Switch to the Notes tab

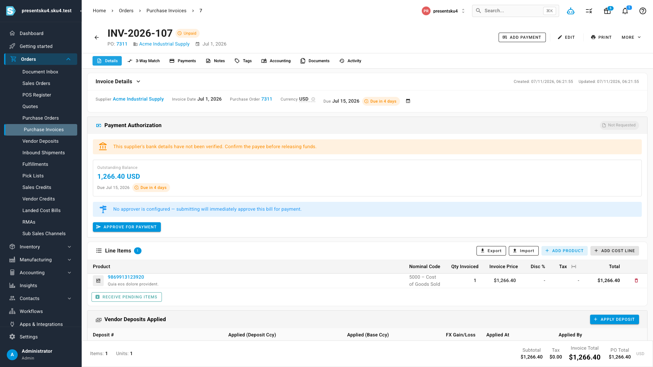pyautogui.click(x=215, y=61)
